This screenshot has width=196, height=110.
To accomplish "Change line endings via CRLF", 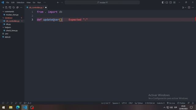I will coord(131,103).
